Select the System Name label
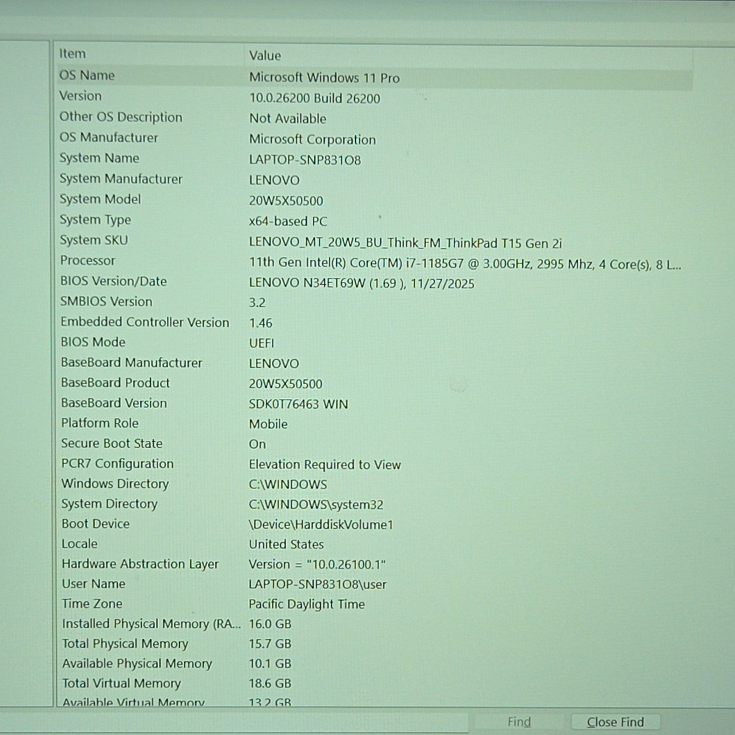This screenshot has height=735, width=735. [99, 158]
